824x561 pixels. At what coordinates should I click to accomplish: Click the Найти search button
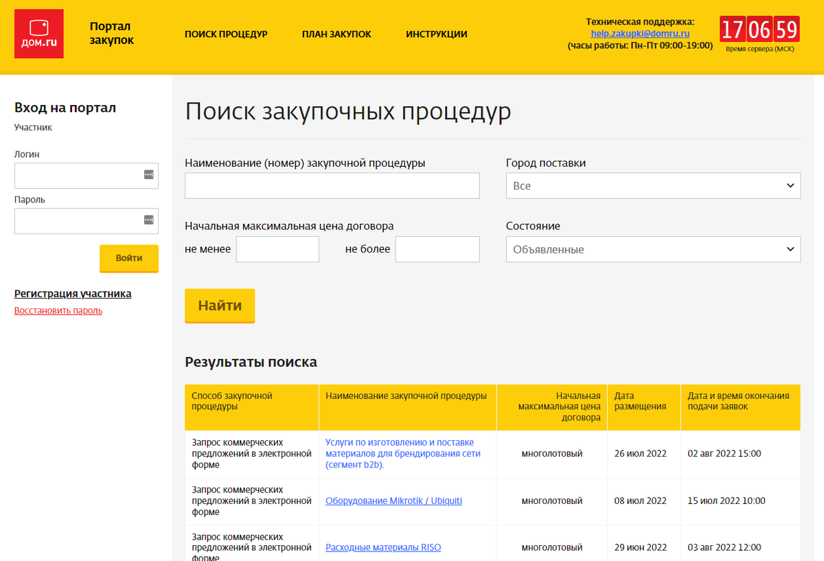(x=220, y=306)
